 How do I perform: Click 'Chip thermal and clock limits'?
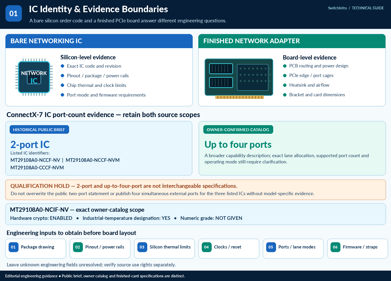(96, 85)
